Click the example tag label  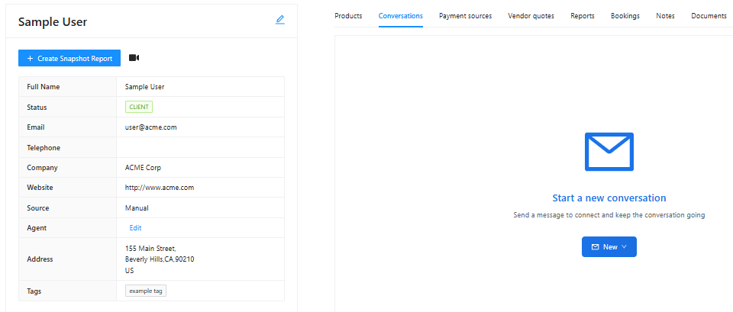click(x=146, y=291)
